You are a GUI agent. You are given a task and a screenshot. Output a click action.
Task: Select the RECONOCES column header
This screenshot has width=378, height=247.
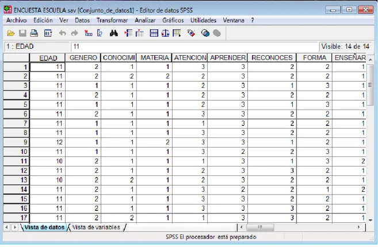tap(272, 58)
